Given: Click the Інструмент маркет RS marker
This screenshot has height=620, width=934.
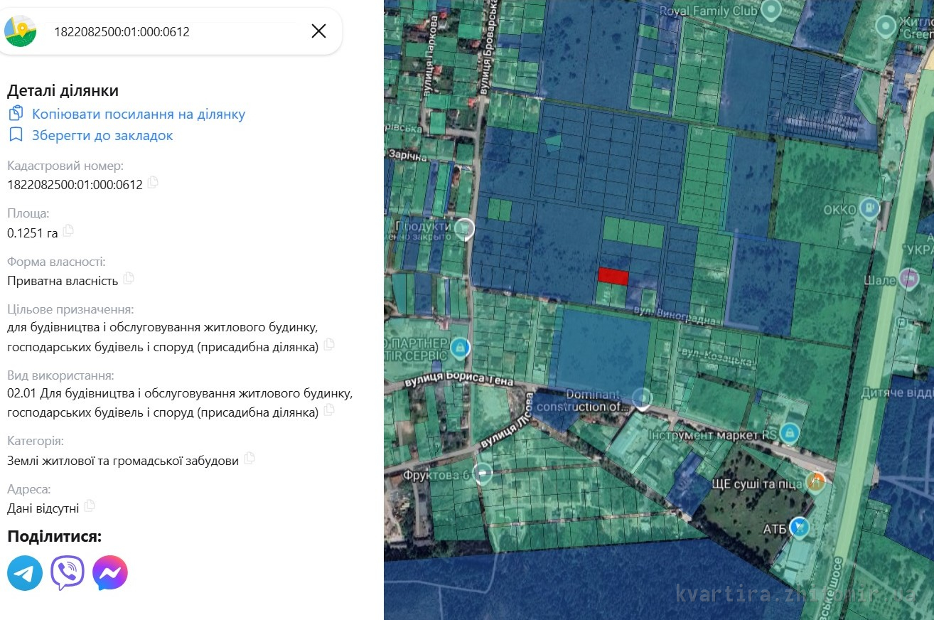Looking at the screenshot, I should coord(789,432).
